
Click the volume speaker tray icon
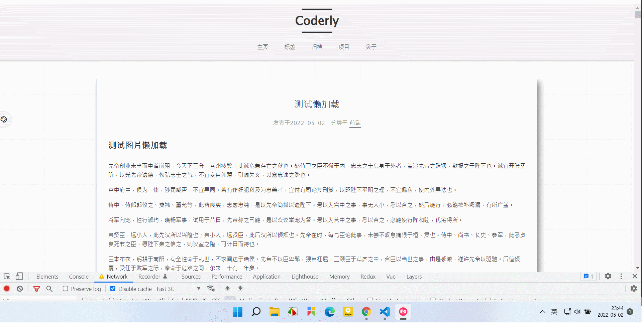pos(577,312)
